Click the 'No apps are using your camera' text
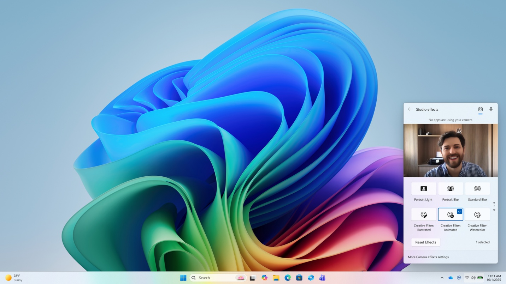The image size is (506, 284). click(x=451, y=120)
